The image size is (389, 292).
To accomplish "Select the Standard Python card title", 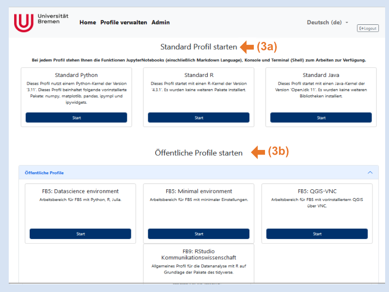I will tap(76, 75).
